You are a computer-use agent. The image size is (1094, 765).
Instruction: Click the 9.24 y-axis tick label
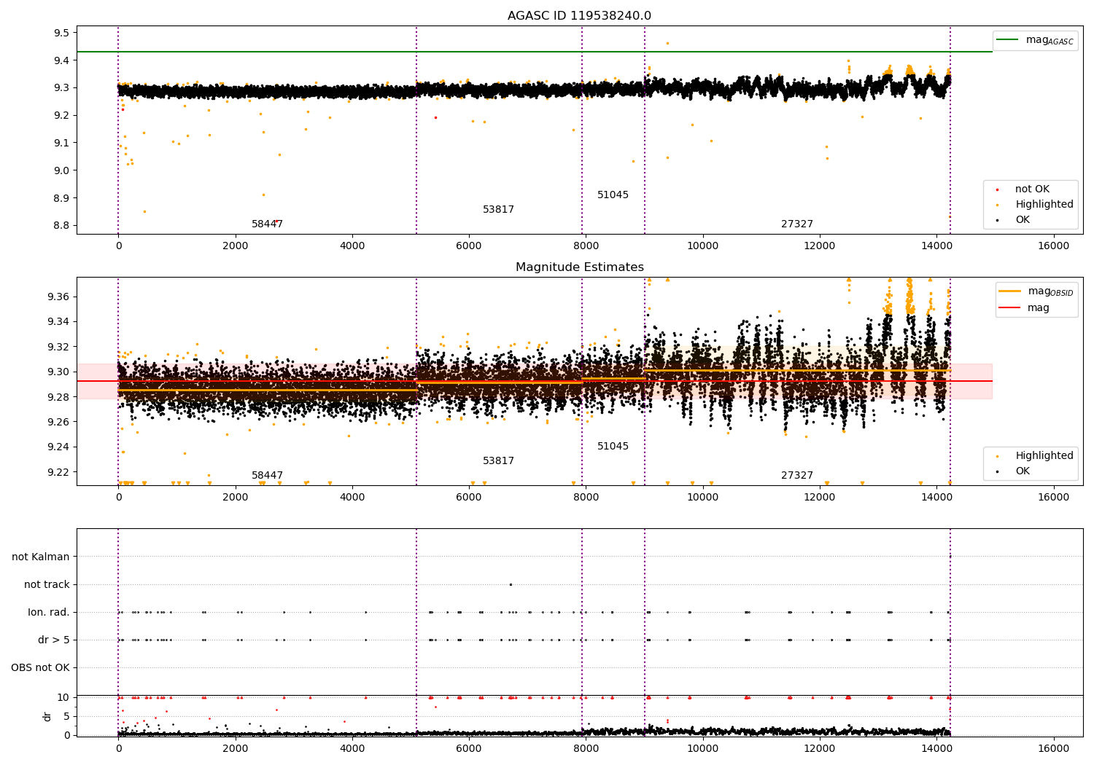58,447
